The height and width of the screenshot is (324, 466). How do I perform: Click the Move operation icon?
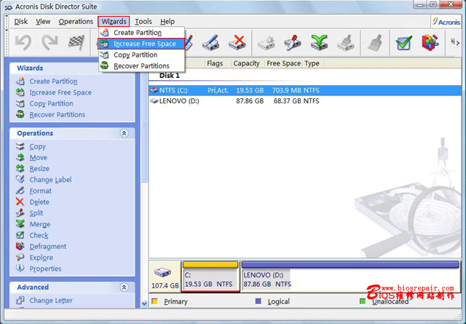pos(20,157)
